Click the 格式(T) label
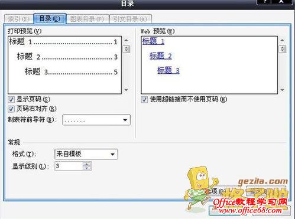This screenshot has width=295, height=219. coord(24,154)
